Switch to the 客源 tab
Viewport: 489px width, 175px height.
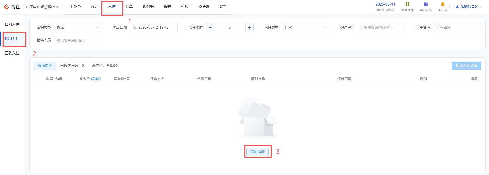coord(185,7)
